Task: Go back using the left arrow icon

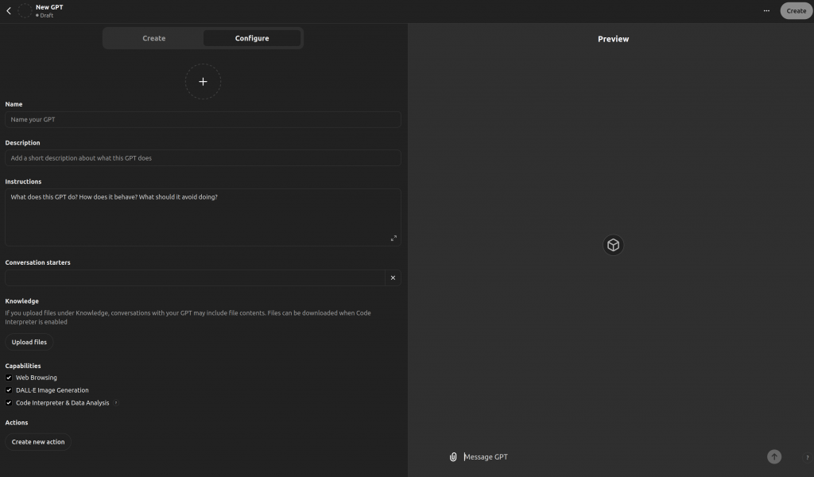Action: point(8,11)
